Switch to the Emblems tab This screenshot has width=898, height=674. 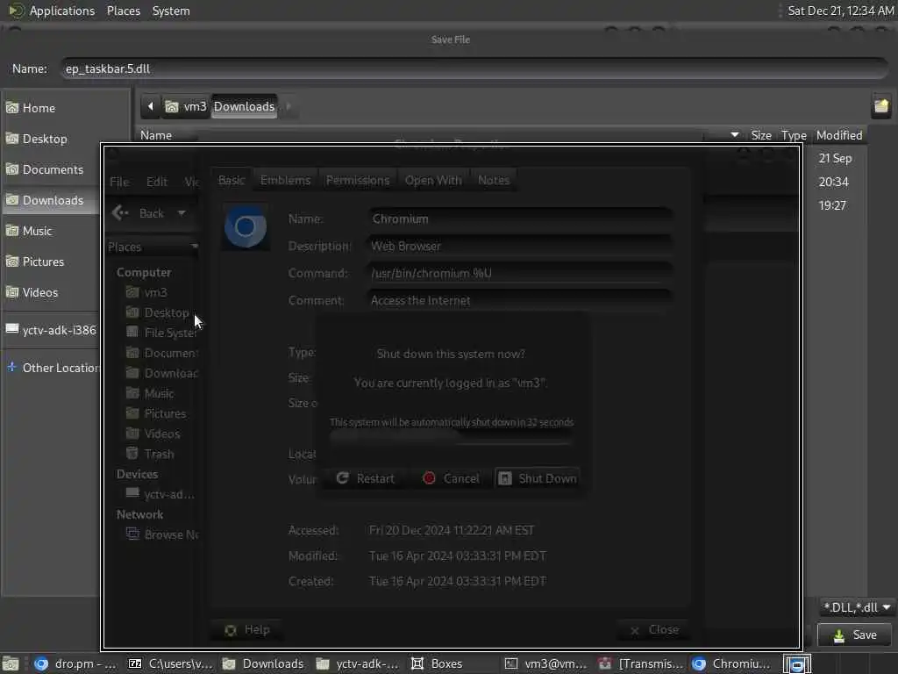tap(285, 181)
